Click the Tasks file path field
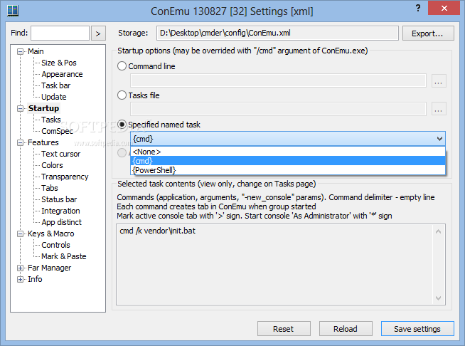Image resolution: width=465 pixels, height=346 pixels. [278, 109]
